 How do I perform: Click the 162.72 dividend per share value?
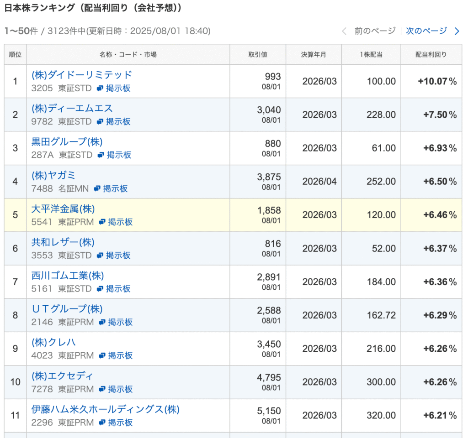coord(381,315)
